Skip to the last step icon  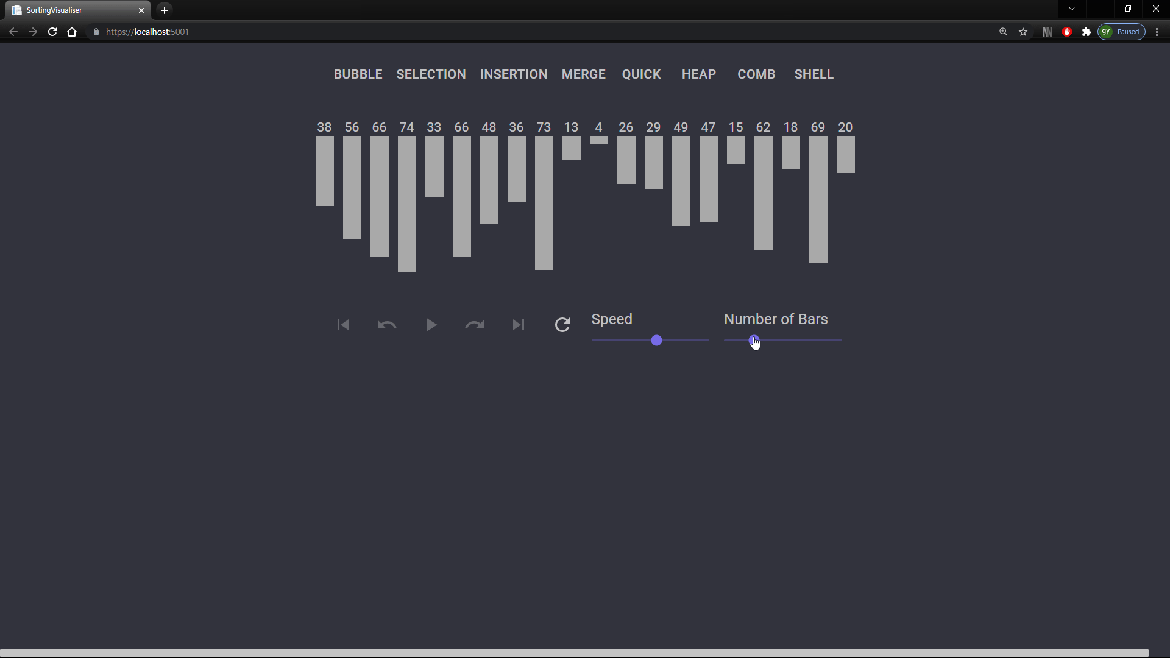519,325
